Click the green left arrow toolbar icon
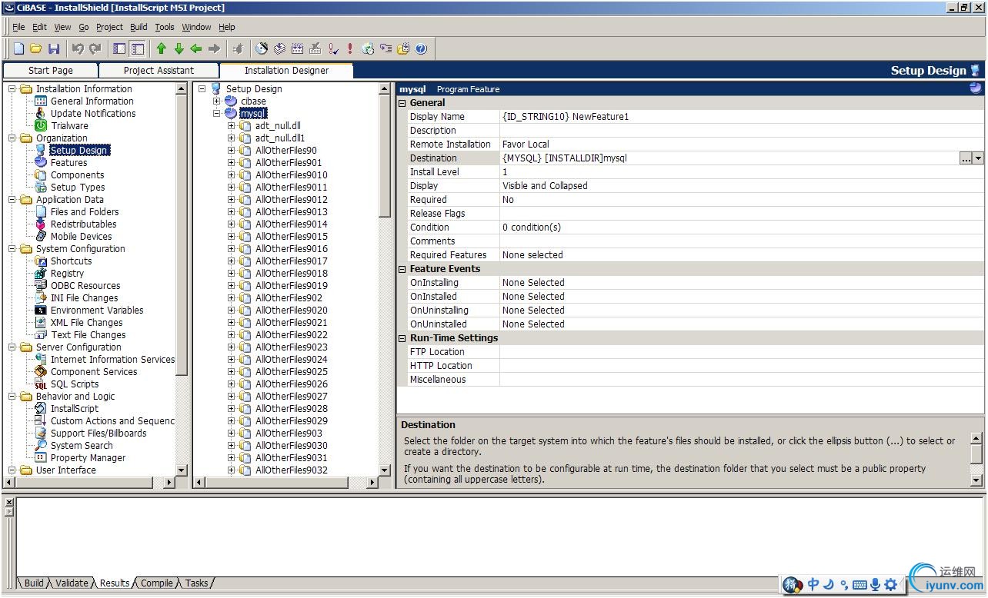The width and height of the screenshot is (988, 598). tap(196, 48)
